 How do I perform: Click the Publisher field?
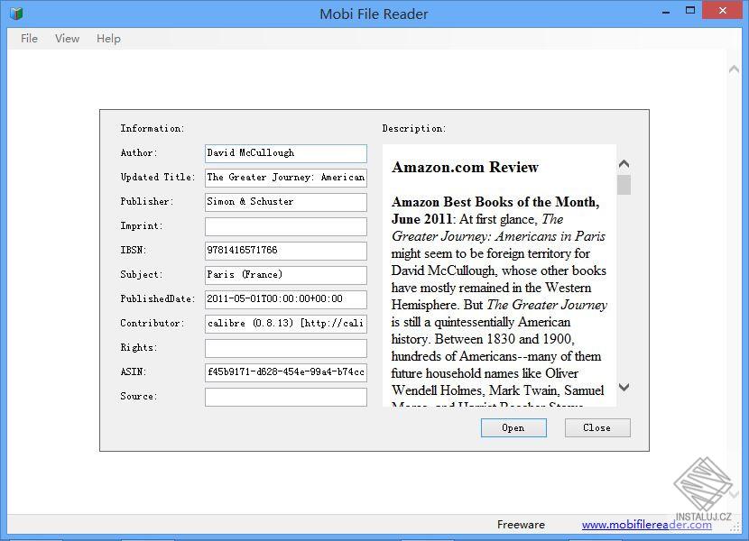click(x=286, y=202)
